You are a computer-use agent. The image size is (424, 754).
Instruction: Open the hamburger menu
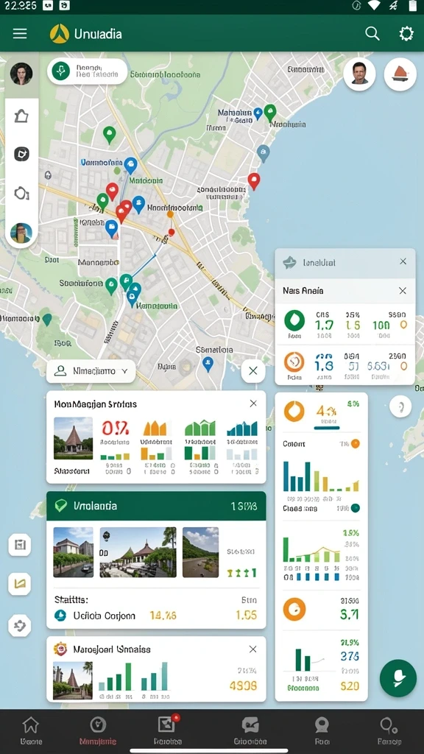click(20, 34)
